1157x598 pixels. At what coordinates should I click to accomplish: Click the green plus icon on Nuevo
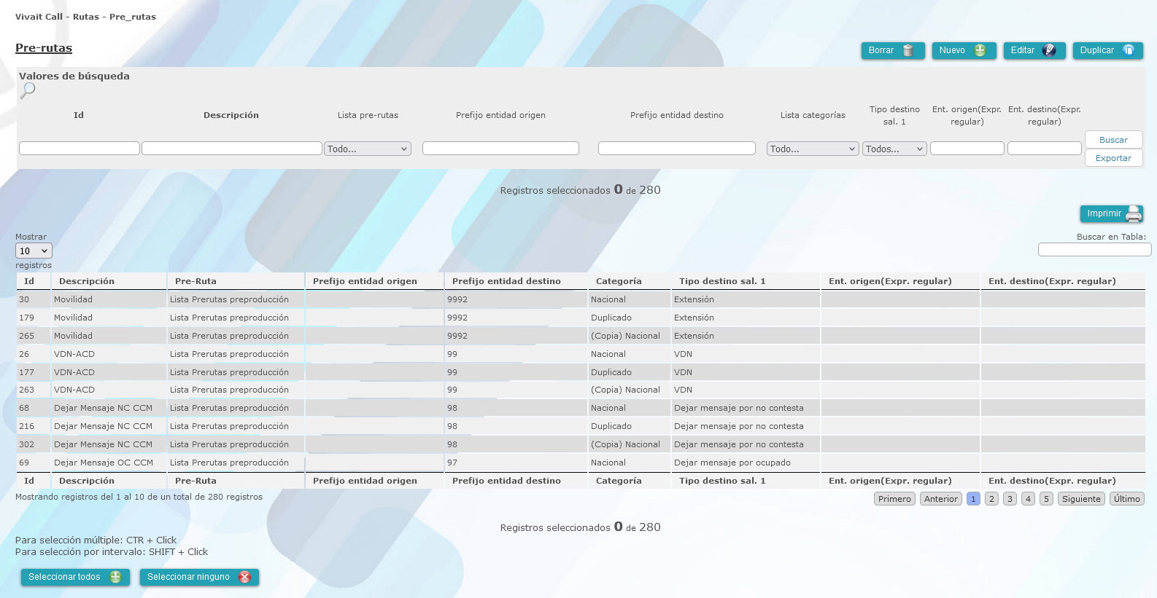[x=980, y=50]
